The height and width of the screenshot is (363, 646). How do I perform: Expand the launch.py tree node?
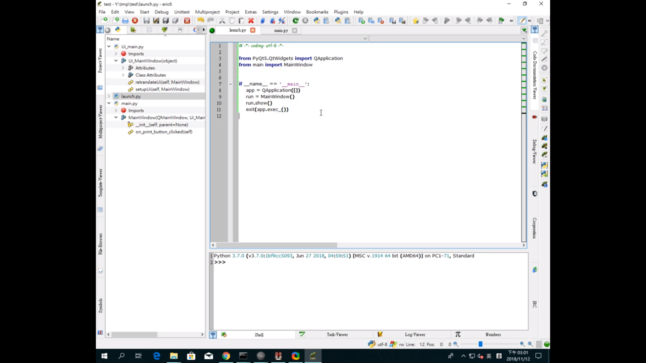pos(109,96)
